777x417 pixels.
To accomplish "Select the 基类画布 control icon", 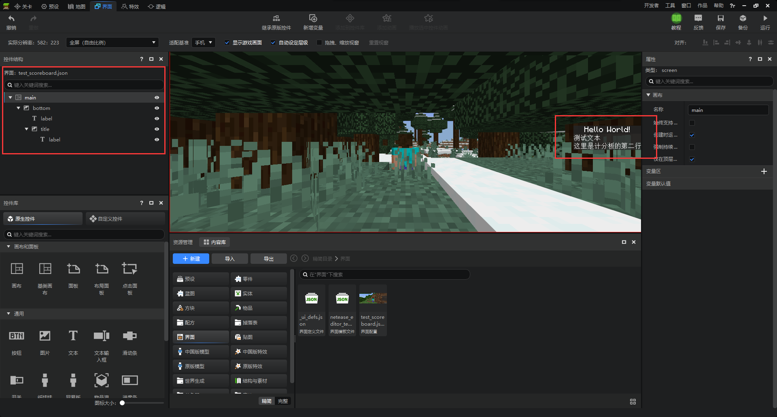I will (45, 269).
